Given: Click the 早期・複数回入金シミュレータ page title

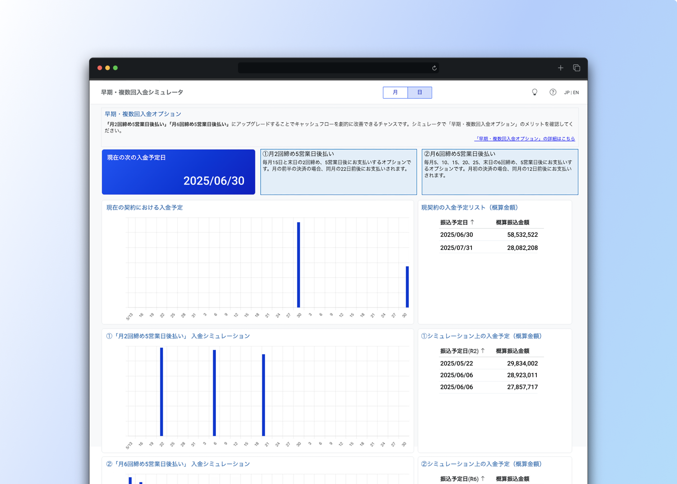Looking at the screenshot, I should (x=142, y=92).
